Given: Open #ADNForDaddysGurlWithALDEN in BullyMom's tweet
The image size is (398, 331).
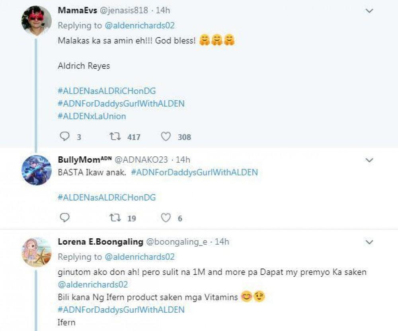Looking at the screenshot, I should click(x=194, y=172).
